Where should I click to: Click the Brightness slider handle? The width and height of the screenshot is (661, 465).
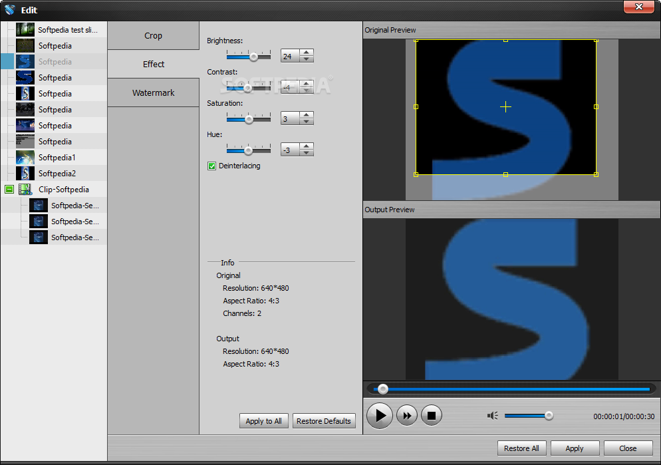tap(253, 57)
